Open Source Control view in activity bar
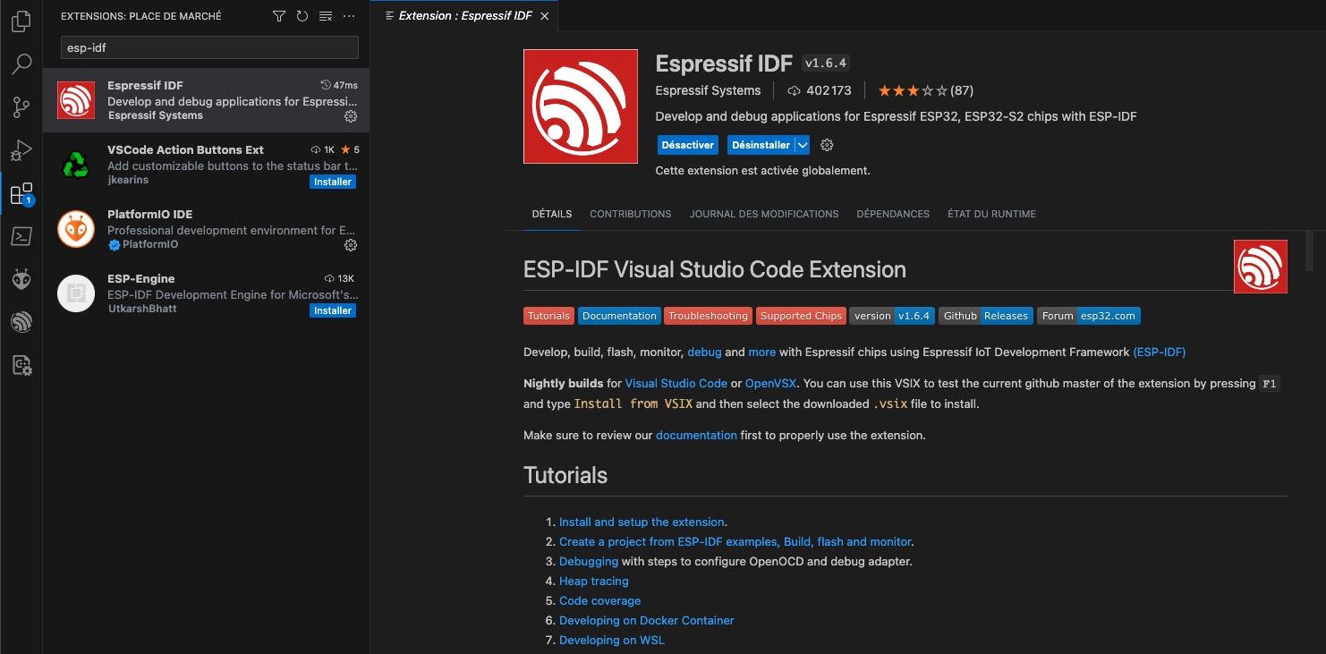Screen dimensions: 1326x654 [x=21, y=107]
